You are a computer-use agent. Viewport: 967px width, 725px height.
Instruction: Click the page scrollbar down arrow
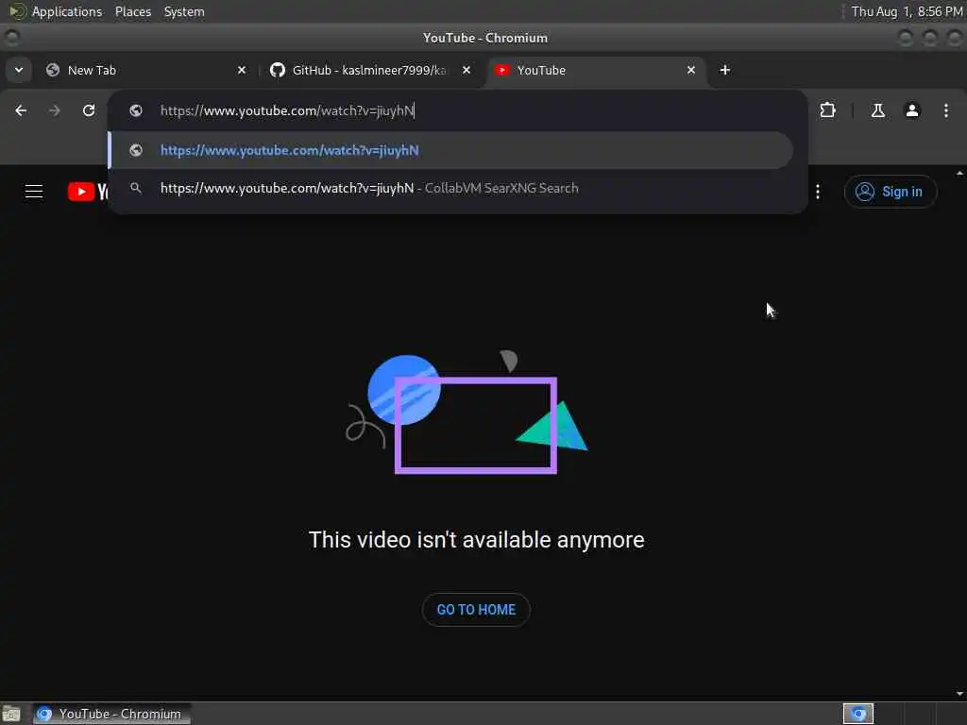click(x=959, y=694)
